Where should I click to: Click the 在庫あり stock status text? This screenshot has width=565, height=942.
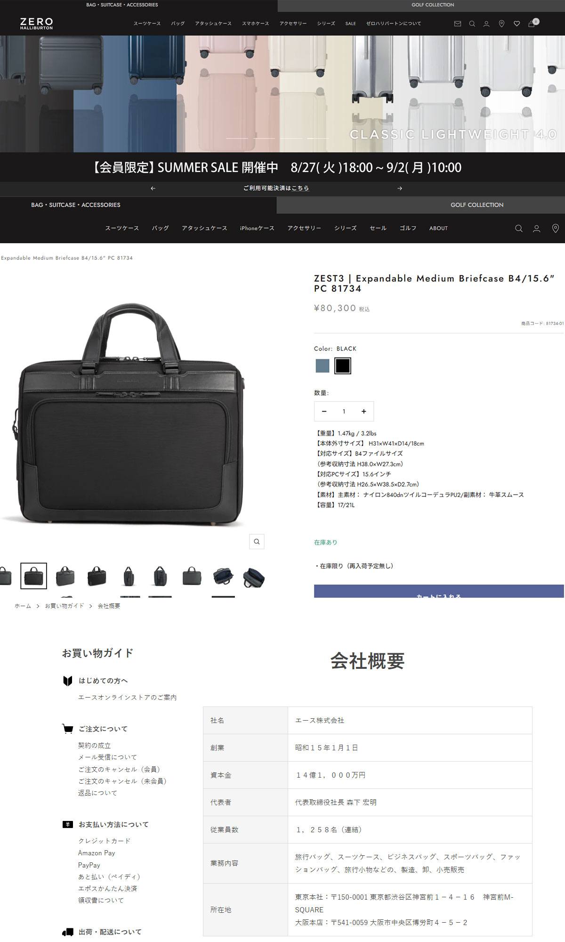pyautogui.click(x=325, y=543)
